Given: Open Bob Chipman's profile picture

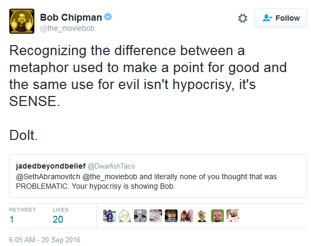Looking at the screenshot, I should (x=22, y=21).
